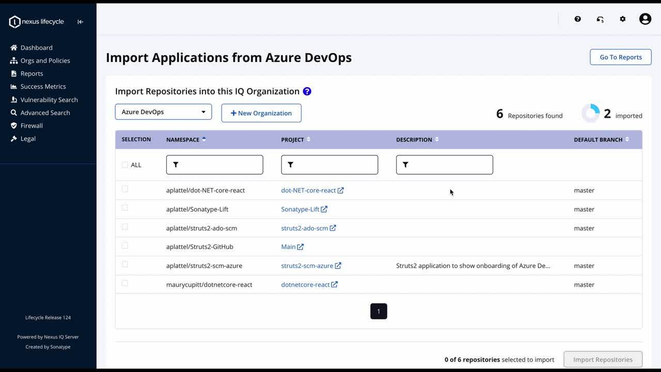Open Vulnerability Search
The image size is (661, 372).
pos(49,100)
